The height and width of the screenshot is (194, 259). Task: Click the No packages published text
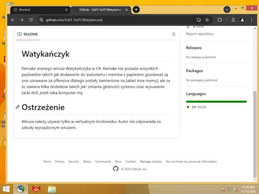tap(202, 80)
